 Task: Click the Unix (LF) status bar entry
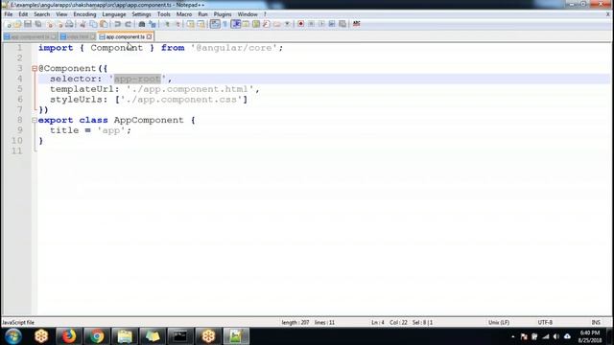pos(499,323)
